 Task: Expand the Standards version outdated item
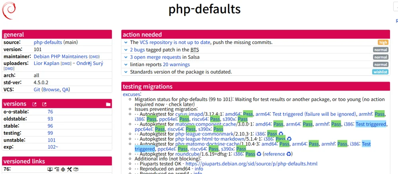[x=126, y=72]
